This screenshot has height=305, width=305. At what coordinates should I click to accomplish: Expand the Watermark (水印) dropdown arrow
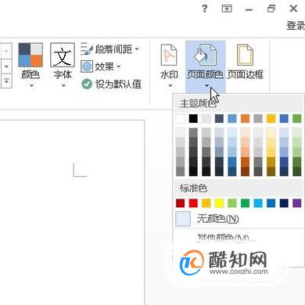click(x=170, y=85)
